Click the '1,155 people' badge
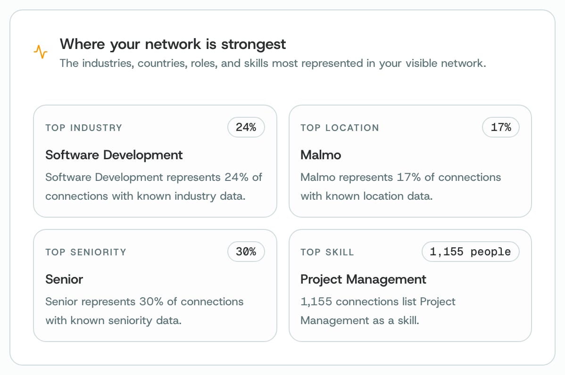This screenshot has width=565, height=375. click(x=470, y=252)
